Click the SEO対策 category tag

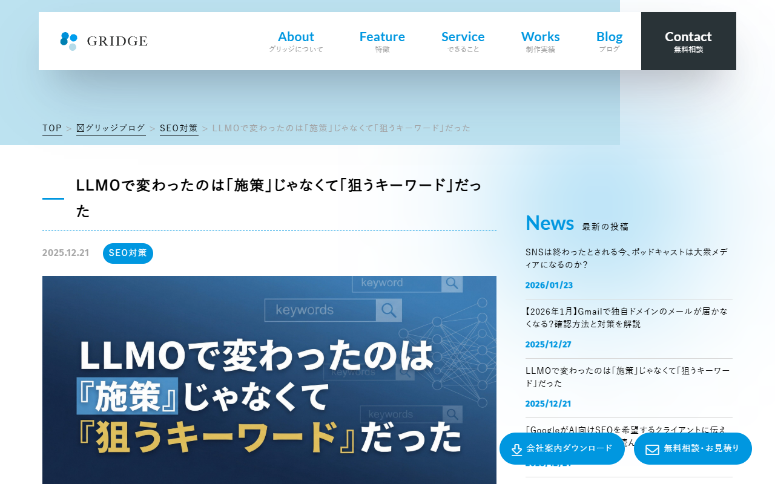click(128, 253)
